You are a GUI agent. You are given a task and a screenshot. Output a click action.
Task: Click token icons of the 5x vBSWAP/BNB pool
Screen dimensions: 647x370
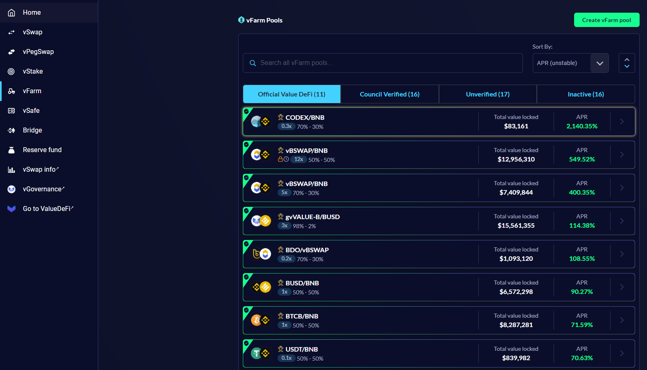pyautogui.click(x=261, y=188)
